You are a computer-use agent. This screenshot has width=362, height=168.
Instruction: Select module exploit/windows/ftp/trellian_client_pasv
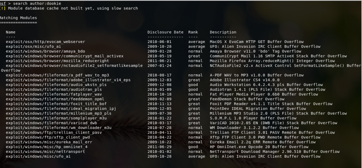pyautogui.click(x=54, y=132)
